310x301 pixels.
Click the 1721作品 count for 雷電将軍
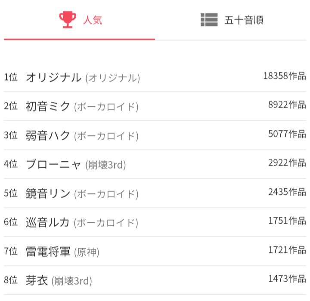click(287, 250)
